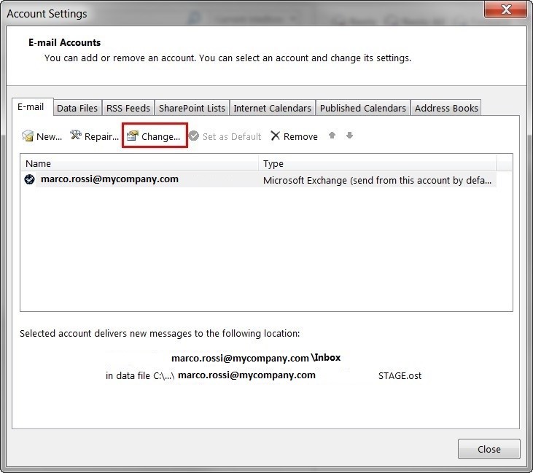This screenshot has height=473, width=533.
Task: Click the Remove X icon
Action: pyautogui.click(x=276, y=136)
